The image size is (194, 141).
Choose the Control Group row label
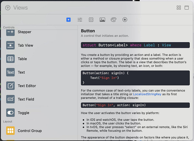pyautogui.click(x=30, y=131)
